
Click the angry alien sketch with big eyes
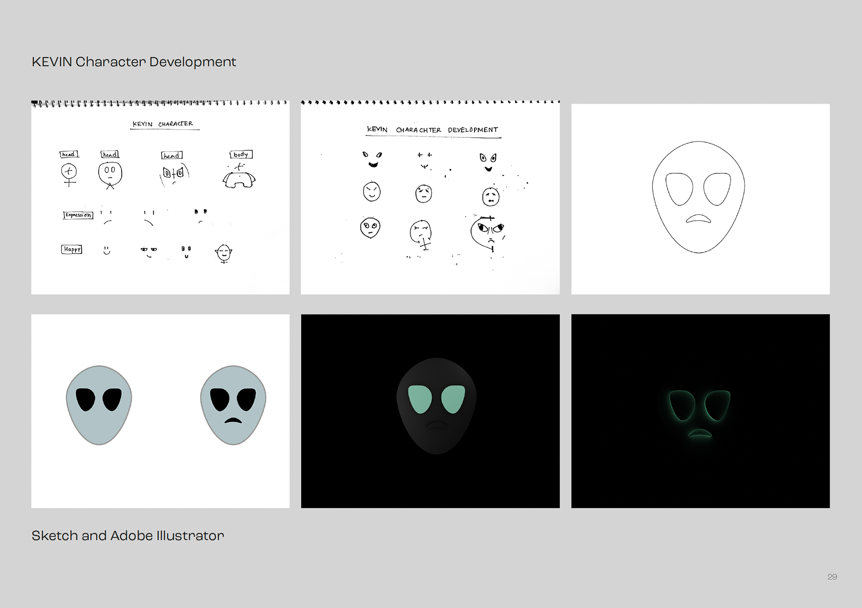[x=488, y=235]
